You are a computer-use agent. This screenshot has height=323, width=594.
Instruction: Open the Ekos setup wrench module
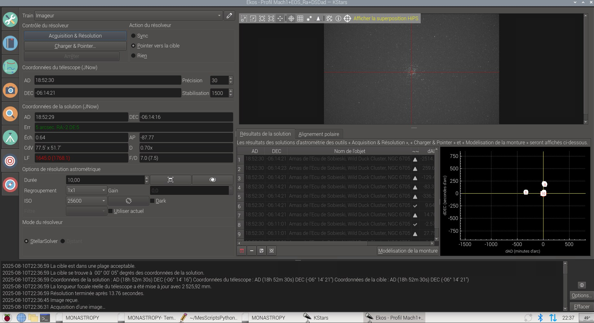(10, 20)
